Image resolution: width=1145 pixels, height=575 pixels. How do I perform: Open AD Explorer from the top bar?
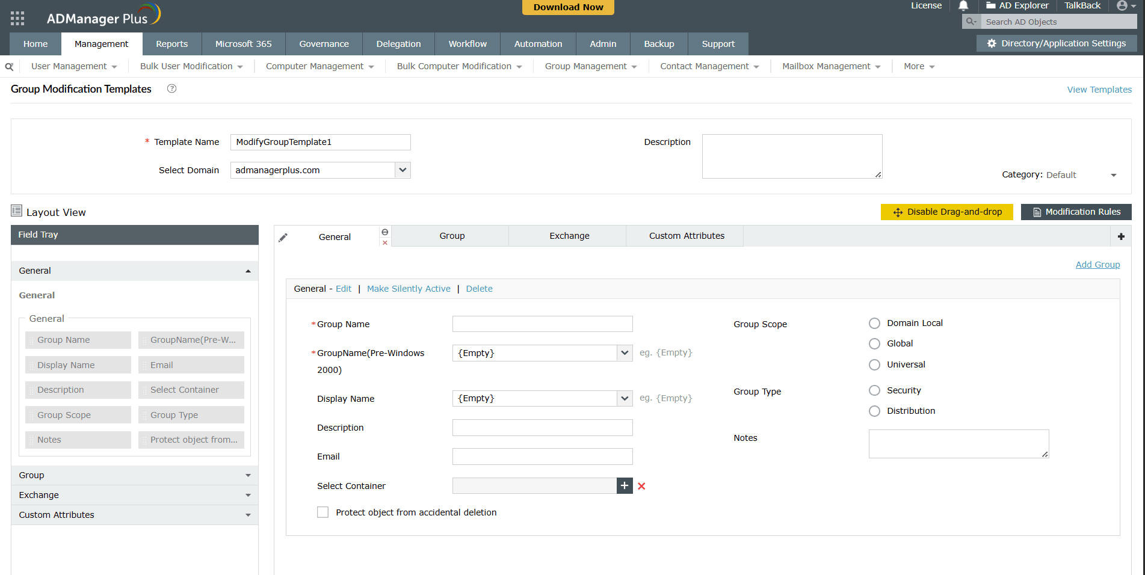pyautogui.click(x=1017, y=6)
